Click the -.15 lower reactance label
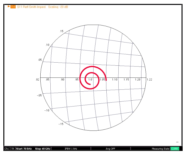 (61, 124)
